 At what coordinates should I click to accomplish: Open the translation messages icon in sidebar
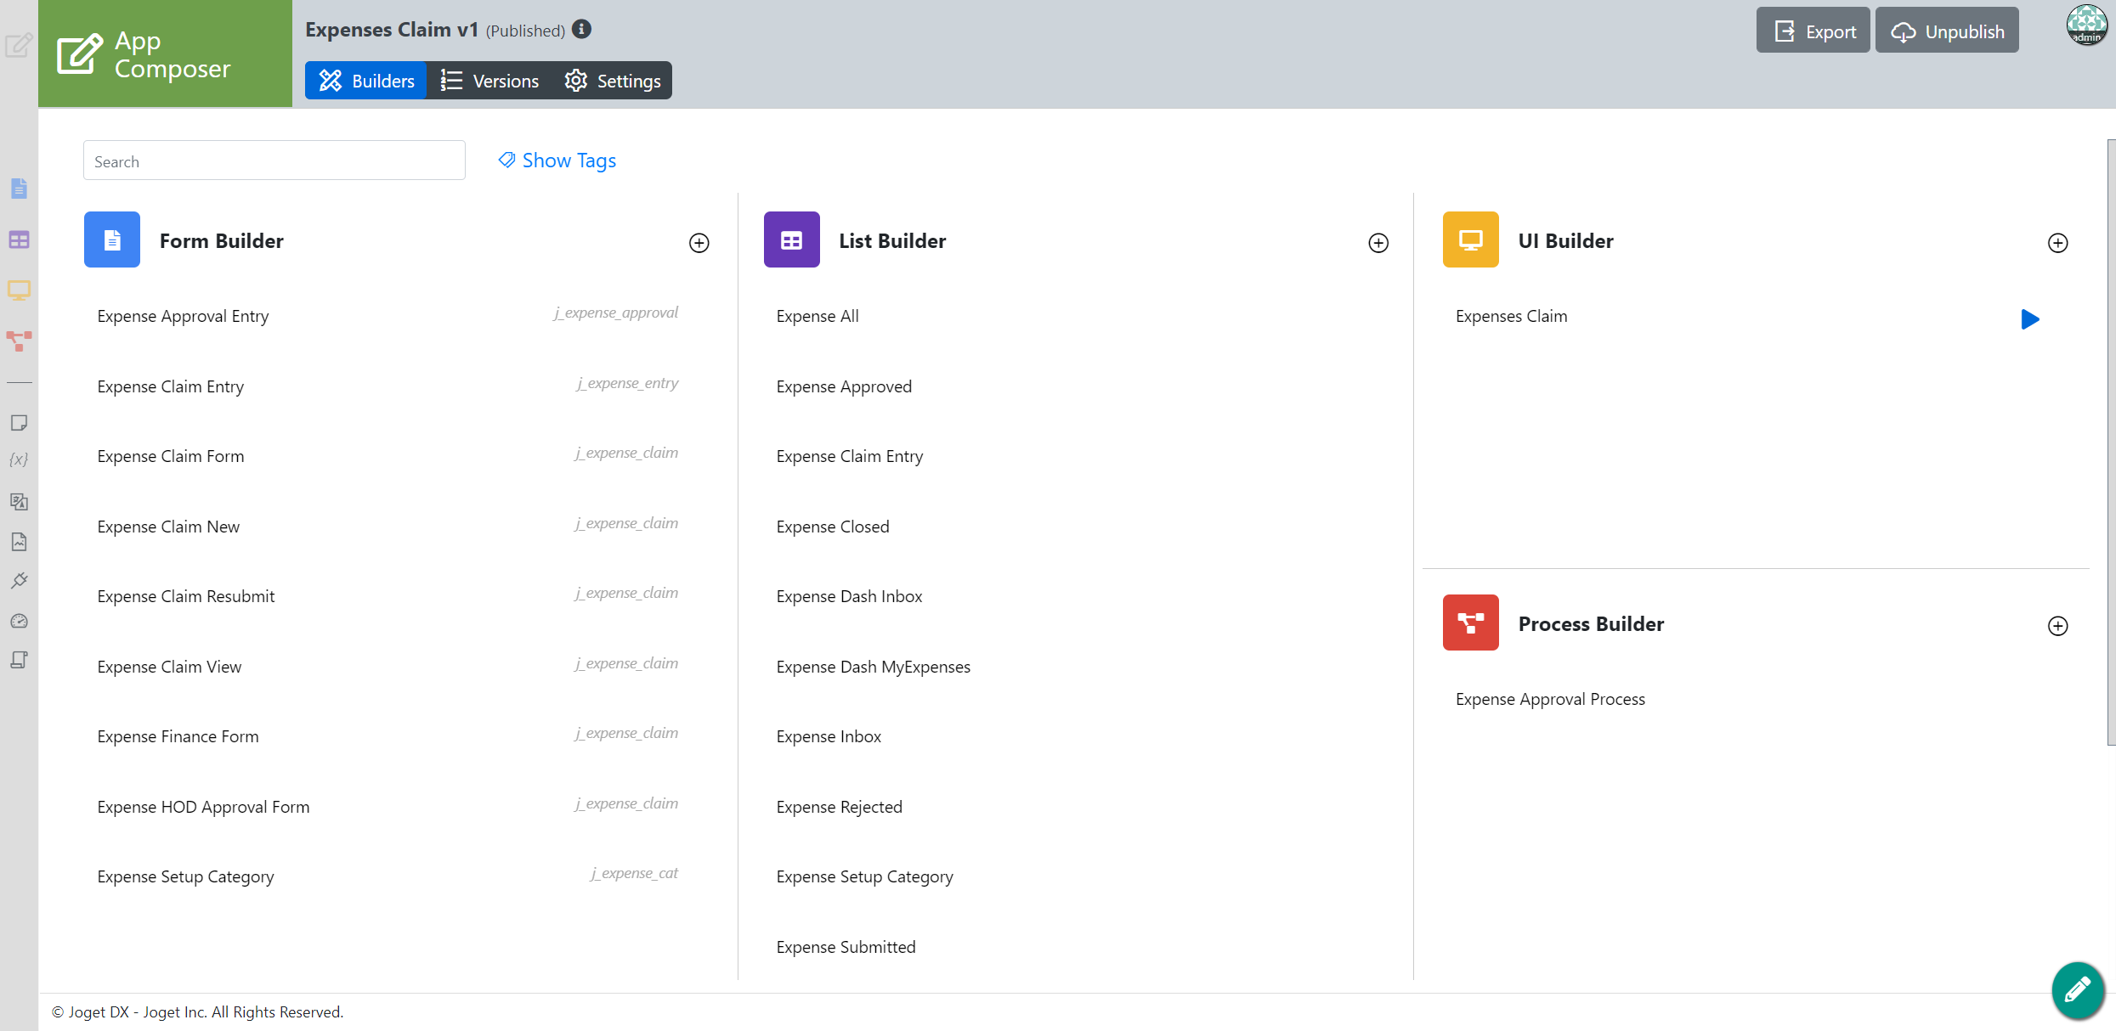[x=19, y=502]
